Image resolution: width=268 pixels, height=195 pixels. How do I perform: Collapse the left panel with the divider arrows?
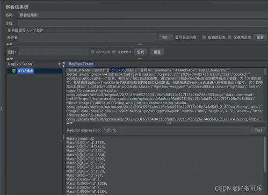63,64
